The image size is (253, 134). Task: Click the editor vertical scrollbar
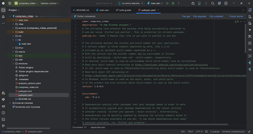[x=245, y=39]
